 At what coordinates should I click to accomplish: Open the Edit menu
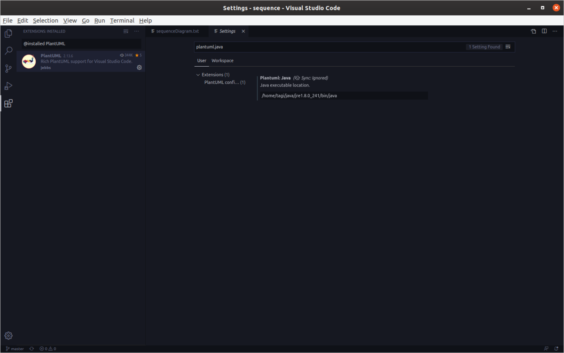click(x=23, y=21)
